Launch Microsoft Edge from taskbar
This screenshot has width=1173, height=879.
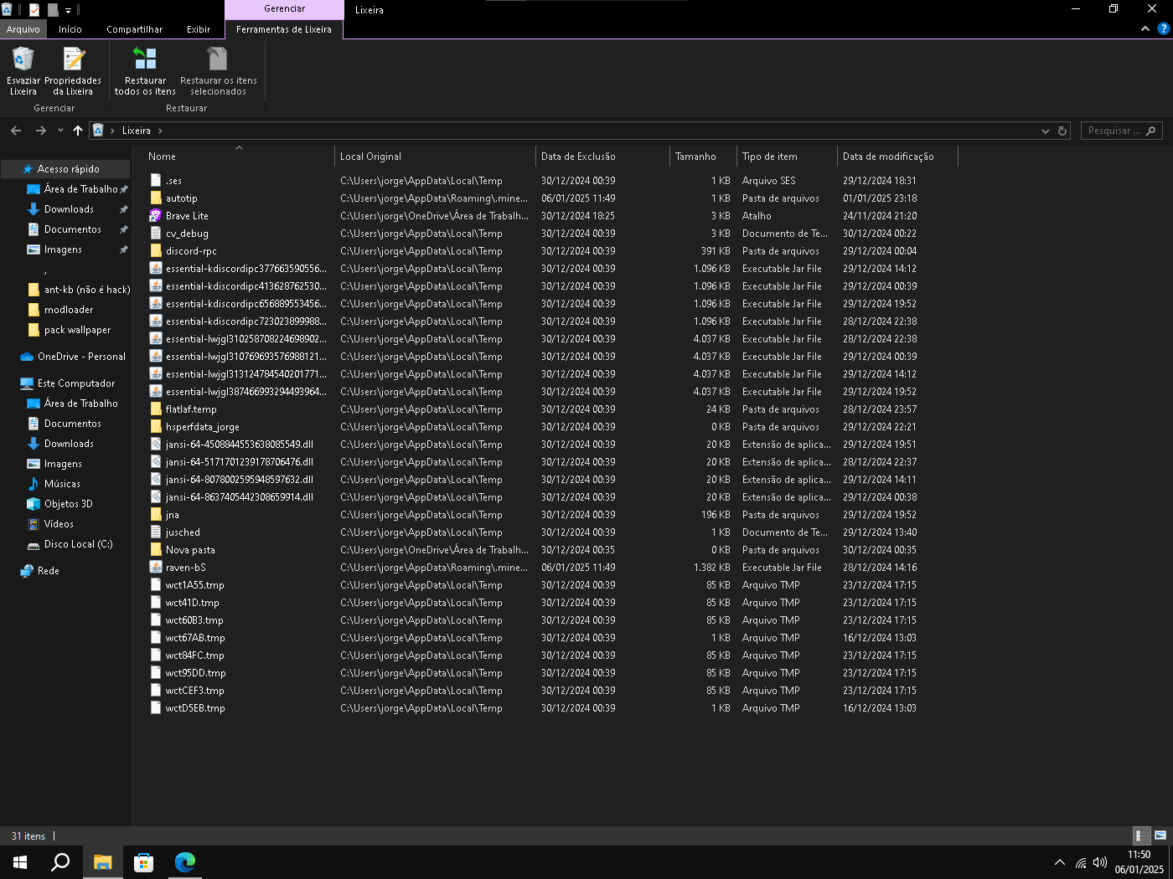tap(185, 862)
